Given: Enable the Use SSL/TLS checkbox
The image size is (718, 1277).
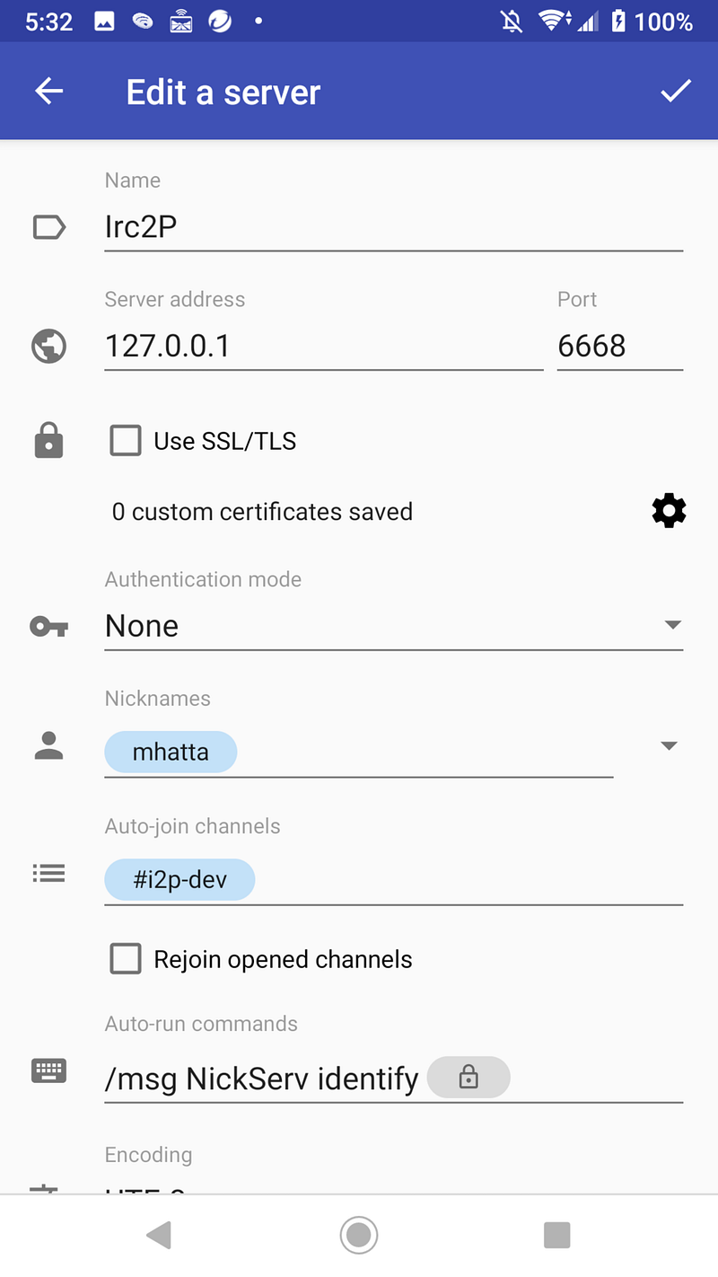Looking at the screenshot, I should point(126,441).
